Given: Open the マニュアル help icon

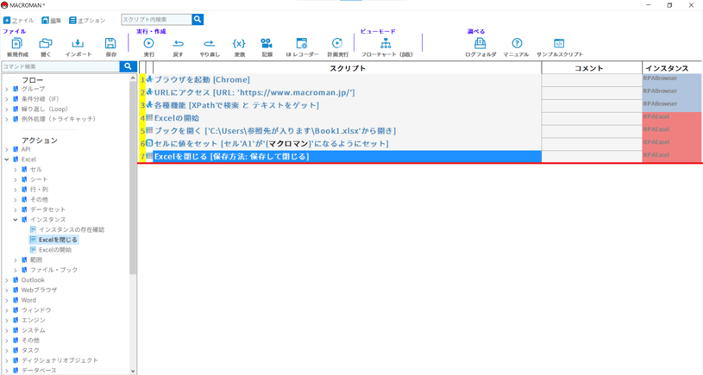Looking at the screenshot, I should click(x=517, y=43).
